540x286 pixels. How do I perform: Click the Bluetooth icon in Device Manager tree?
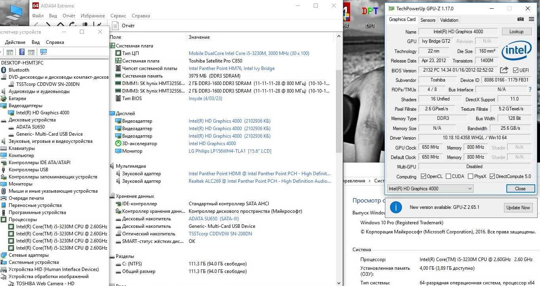coord(4,70)
